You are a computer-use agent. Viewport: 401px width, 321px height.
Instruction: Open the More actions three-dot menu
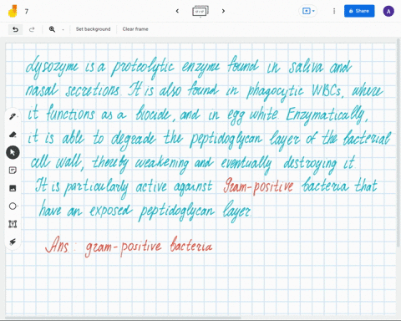334,11
